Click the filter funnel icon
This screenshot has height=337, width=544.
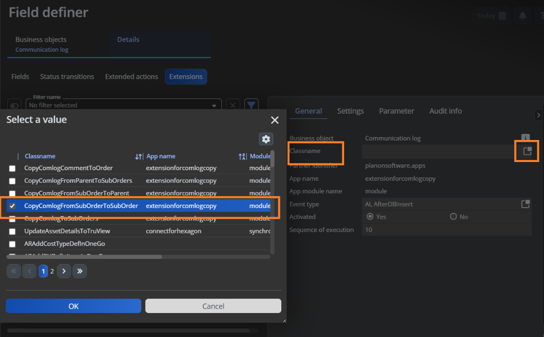point(251,105)
